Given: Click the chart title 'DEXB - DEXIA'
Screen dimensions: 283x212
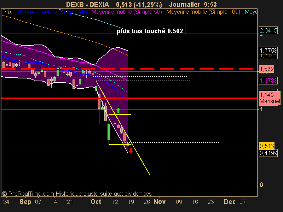Looking at the screenshot, I should [x=87, y=4].
